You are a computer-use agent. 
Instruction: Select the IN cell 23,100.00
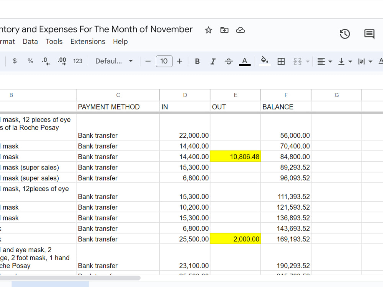click(185, 257)
